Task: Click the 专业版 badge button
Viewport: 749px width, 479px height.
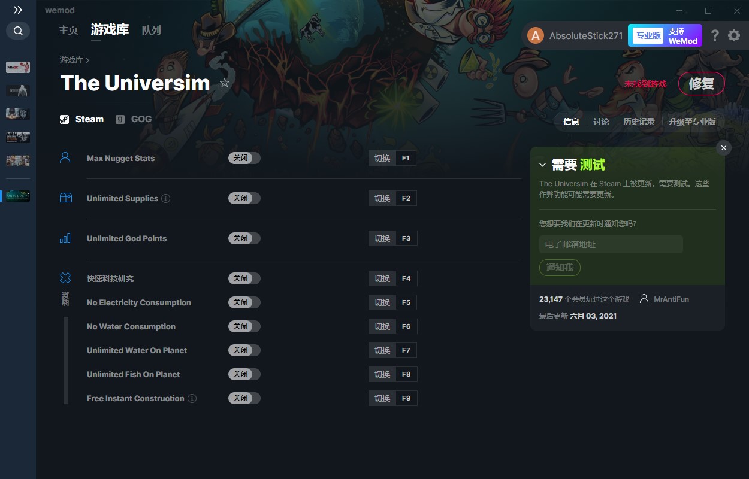Action: pyautogui.click(x=648, y=35)
